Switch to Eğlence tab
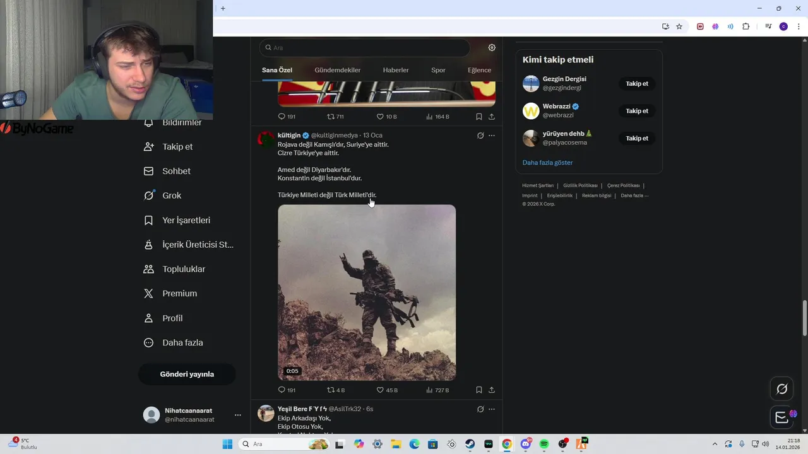The image size is (808, 454). click(x=479, y=70)
